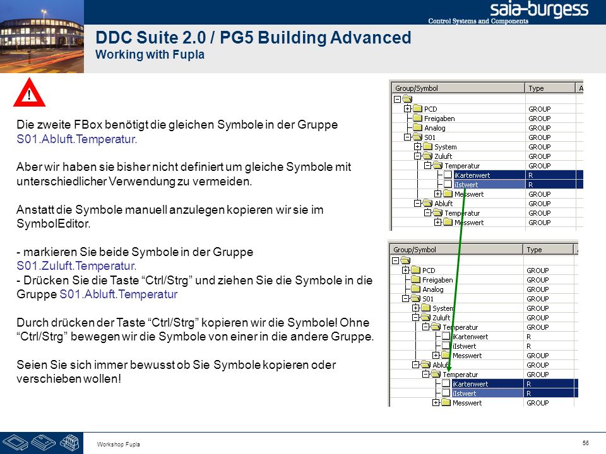Click the root folder icon in the lower tree

(x=405, y=260)
